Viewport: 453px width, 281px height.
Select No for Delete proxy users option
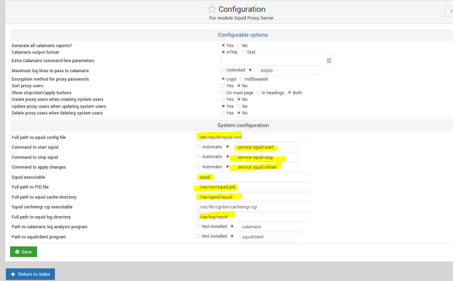coord(239,113)
